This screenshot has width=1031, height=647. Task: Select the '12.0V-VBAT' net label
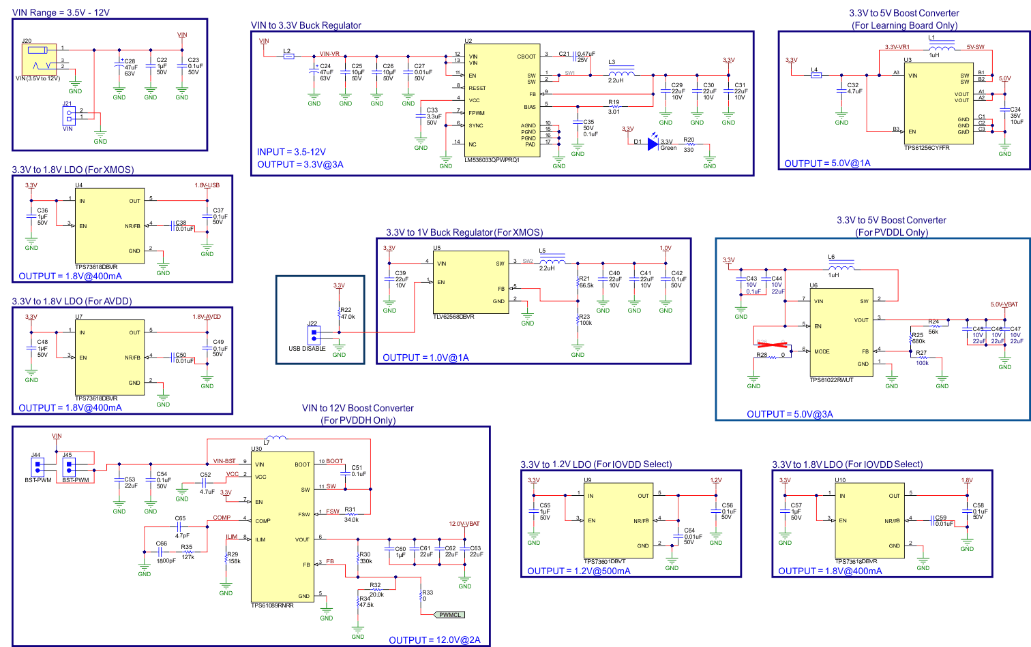(x=464, y=524)
